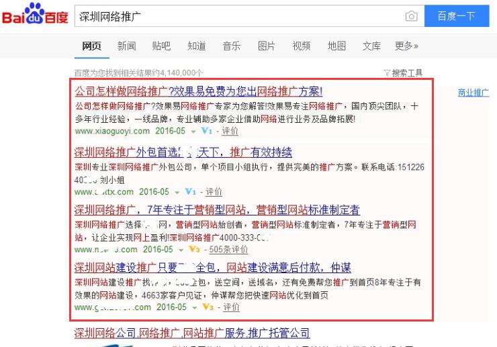
Task: Open the 地图 tab
Action: point(336,46)
